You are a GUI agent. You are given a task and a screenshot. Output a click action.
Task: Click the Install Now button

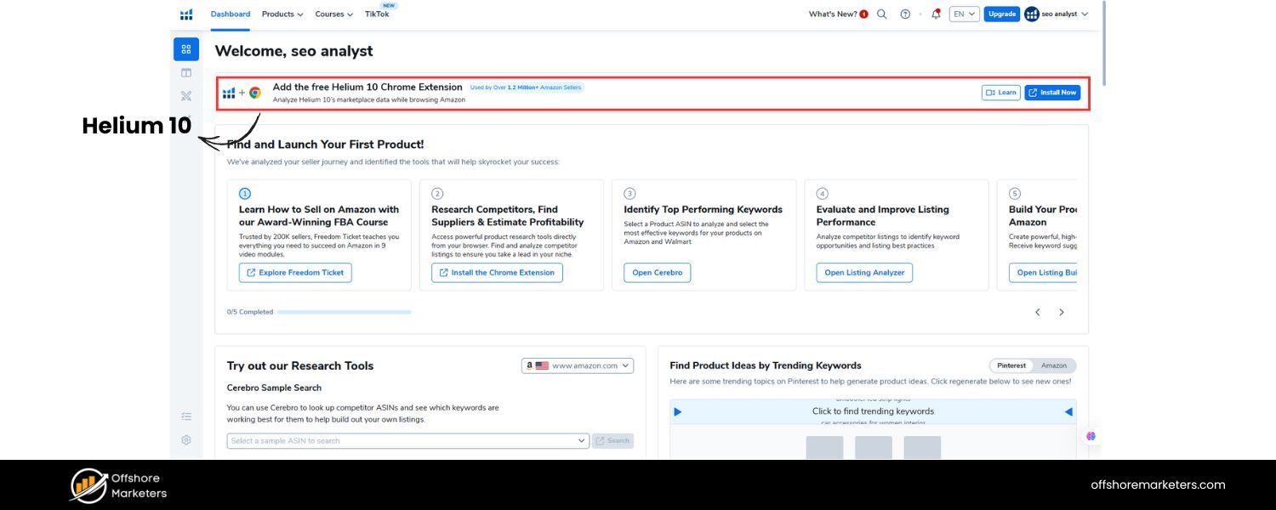point(1052,93)
